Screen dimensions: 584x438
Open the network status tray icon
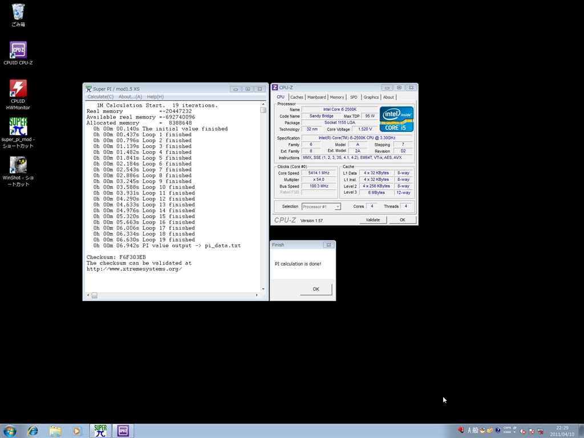click(541, 431)
